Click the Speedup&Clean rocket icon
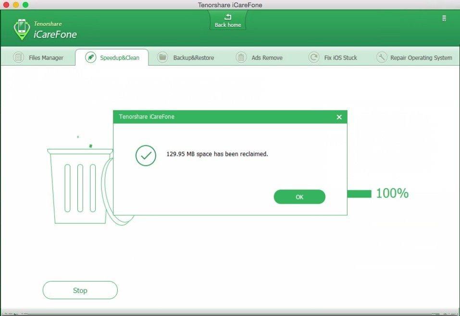Screen dimensions: 460x316 click(91, 57)
